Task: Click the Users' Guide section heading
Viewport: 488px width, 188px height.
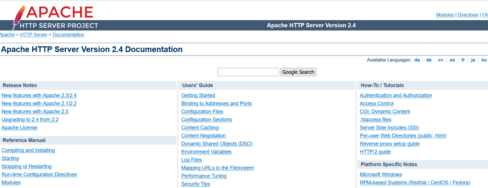Action: tap(198, 85)
